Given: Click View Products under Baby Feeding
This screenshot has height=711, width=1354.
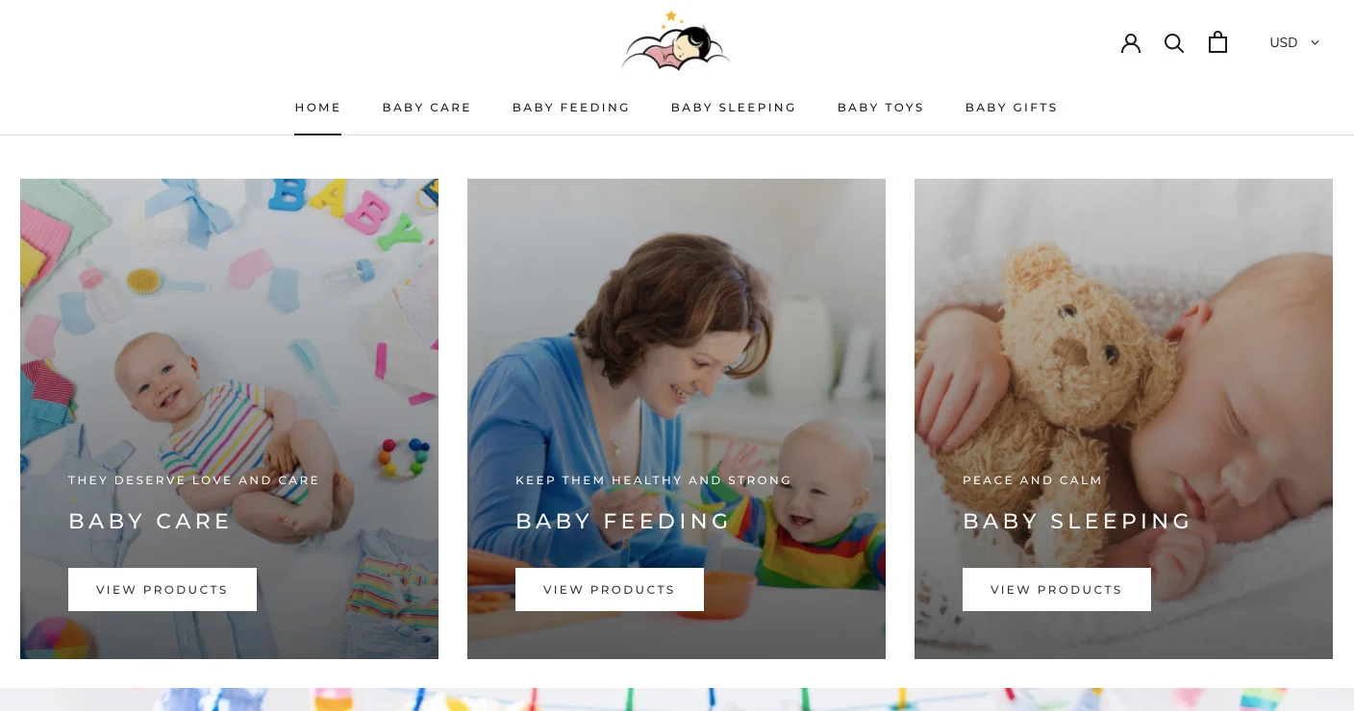Looking at the screenshot, I should coord(610,589).
